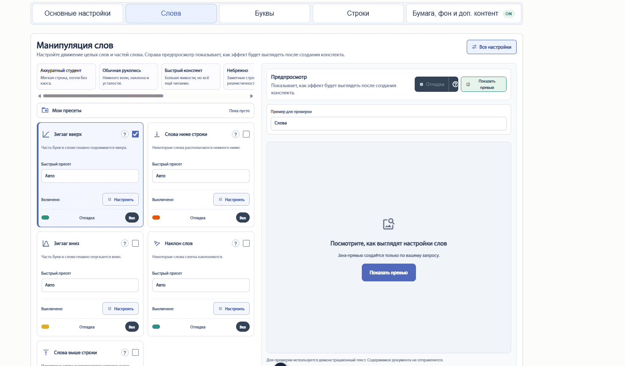Click Настроить in the Зигзаг вверх card
Viewport: 625px width, 366px height.
(x=121, y=200)
